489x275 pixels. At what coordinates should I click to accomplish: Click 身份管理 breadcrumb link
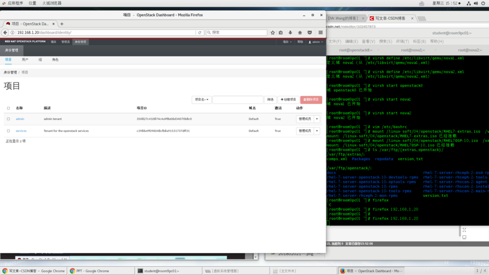click(10, 73)
